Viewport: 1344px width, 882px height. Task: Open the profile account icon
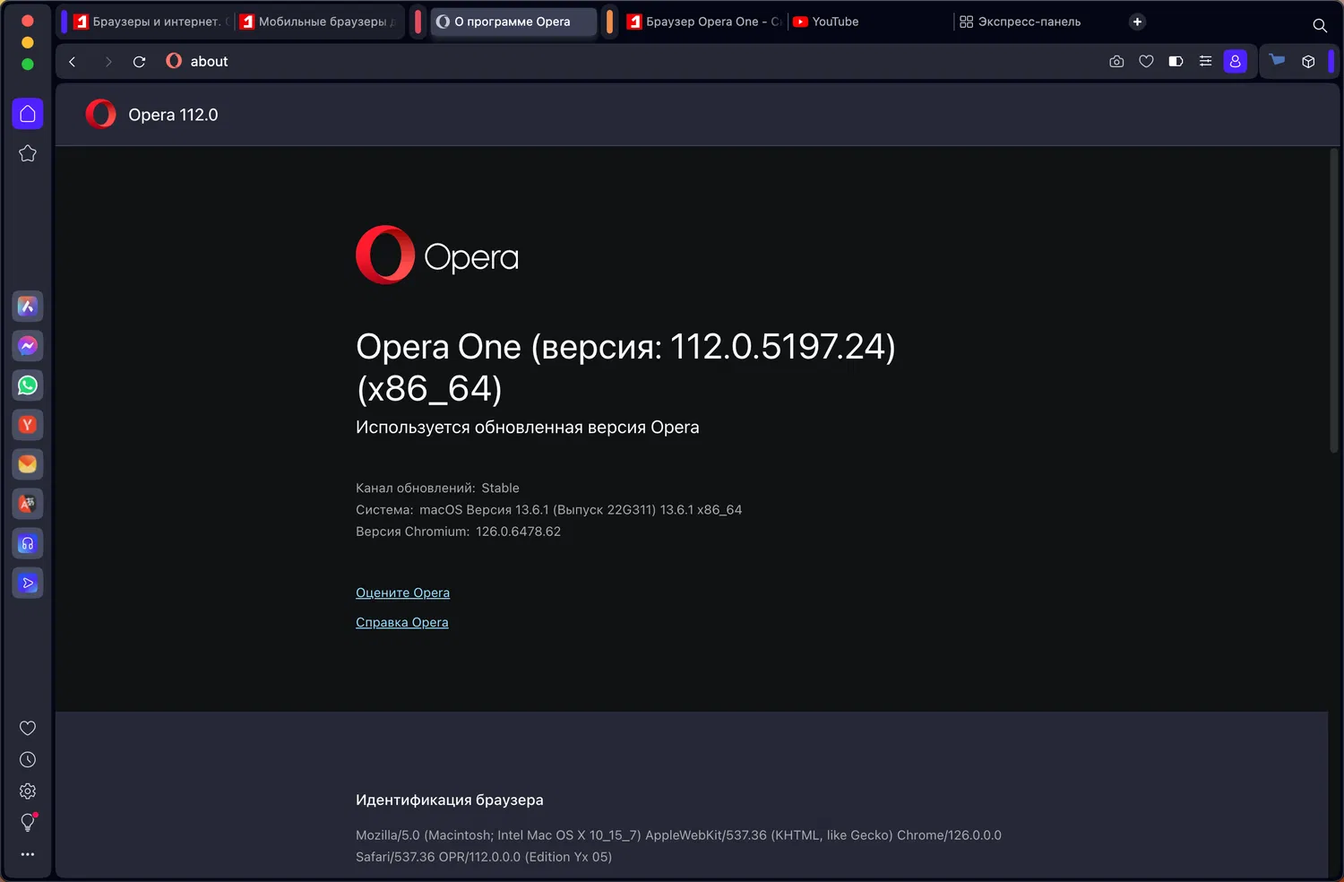point(1236,61)
